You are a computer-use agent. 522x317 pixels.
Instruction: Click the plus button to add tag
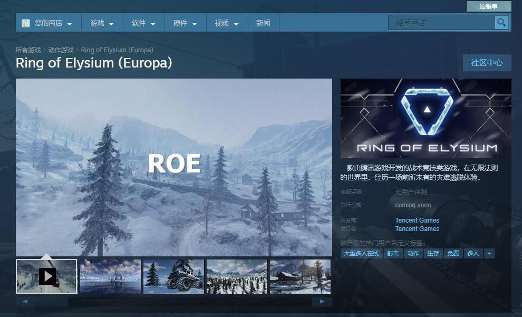pos(489,253)
